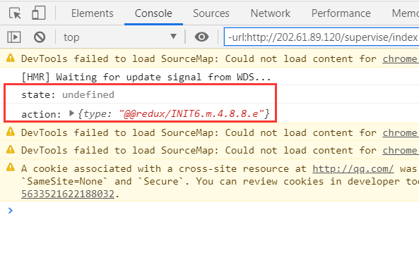This screenshot has width=419, height=267.
Task: Show the console sidebar panel icon
Action: click(14, 37)
